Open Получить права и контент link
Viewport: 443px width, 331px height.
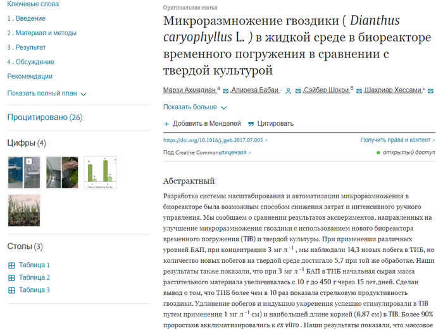coord(397,140)
